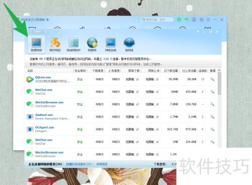Open manage magnifier for DCAgent.exe
This screenshot has height=185, width=252.
pos(212,130)
